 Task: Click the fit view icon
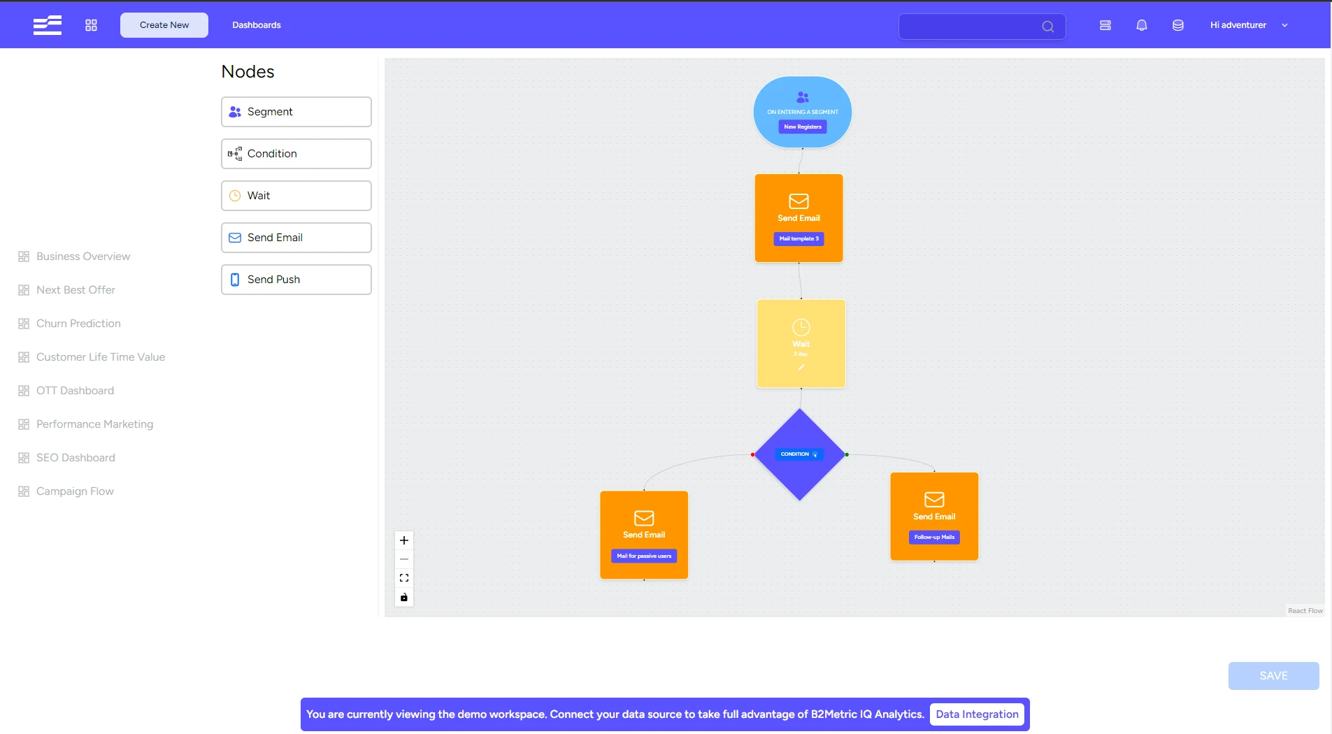point(404,578)
